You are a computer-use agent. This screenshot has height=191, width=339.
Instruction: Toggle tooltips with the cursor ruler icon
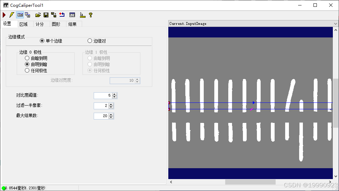tap(82, 15)
